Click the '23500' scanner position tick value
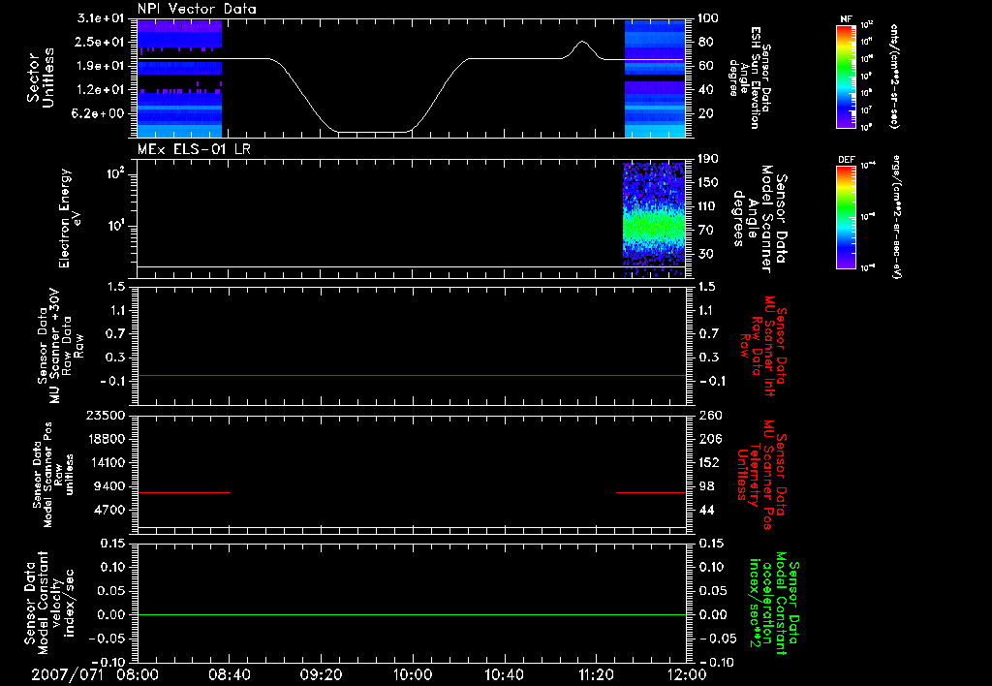 (x=106, y=415)
